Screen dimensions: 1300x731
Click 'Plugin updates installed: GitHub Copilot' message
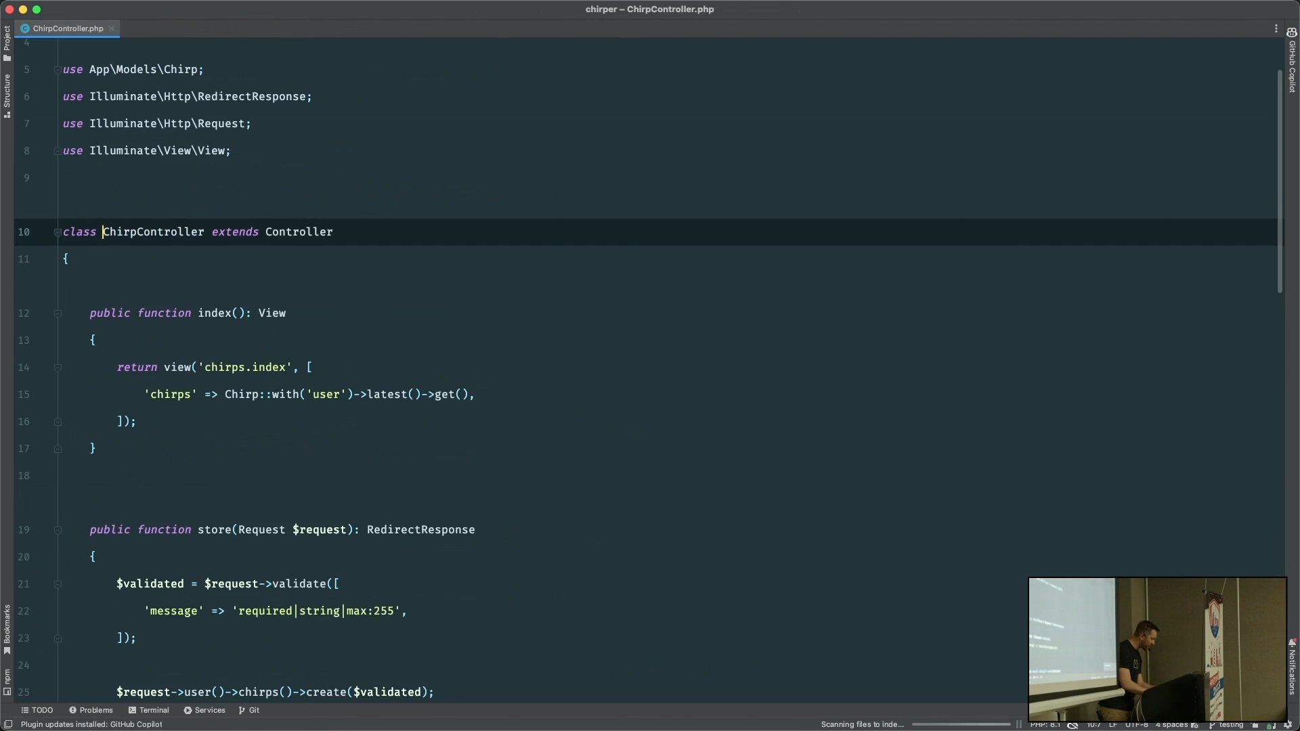coord(91,724)
